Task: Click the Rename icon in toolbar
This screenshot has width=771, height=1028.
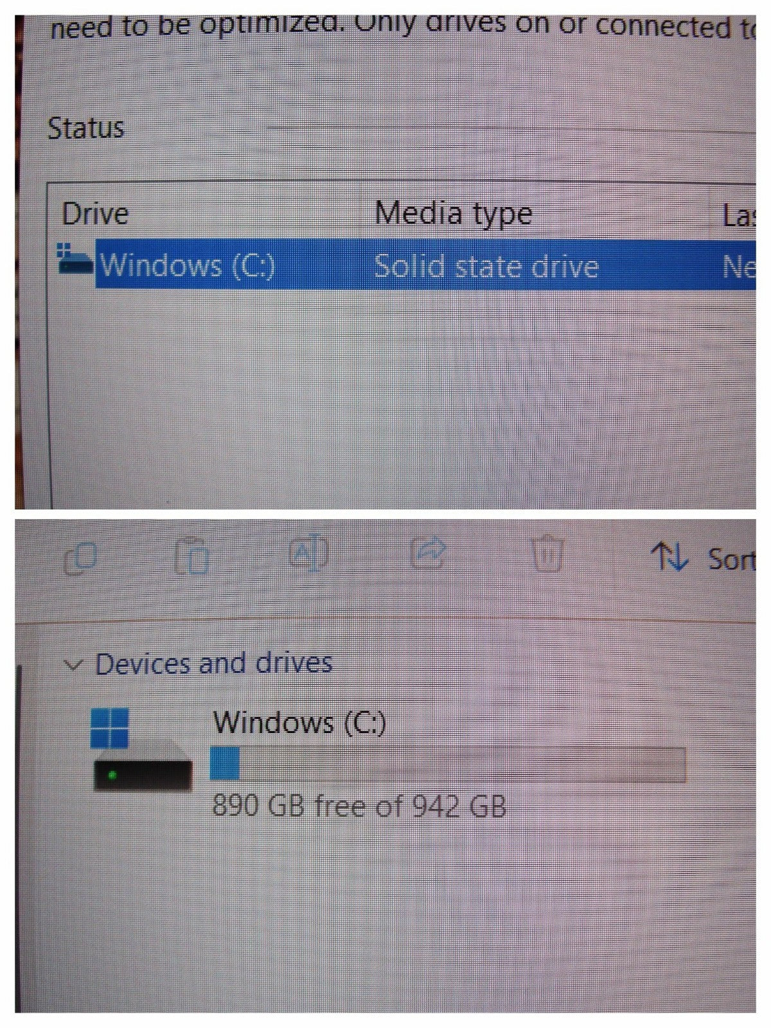Action: tap(308, 554)
